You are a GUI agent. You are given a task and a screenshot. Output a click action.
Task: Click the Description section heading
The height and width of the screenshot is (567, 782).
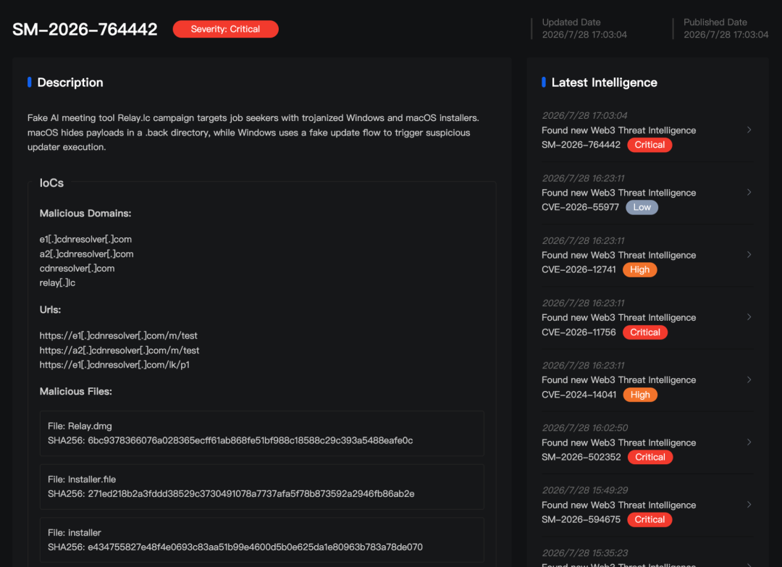pyautogui.click(x=70, y=83)
